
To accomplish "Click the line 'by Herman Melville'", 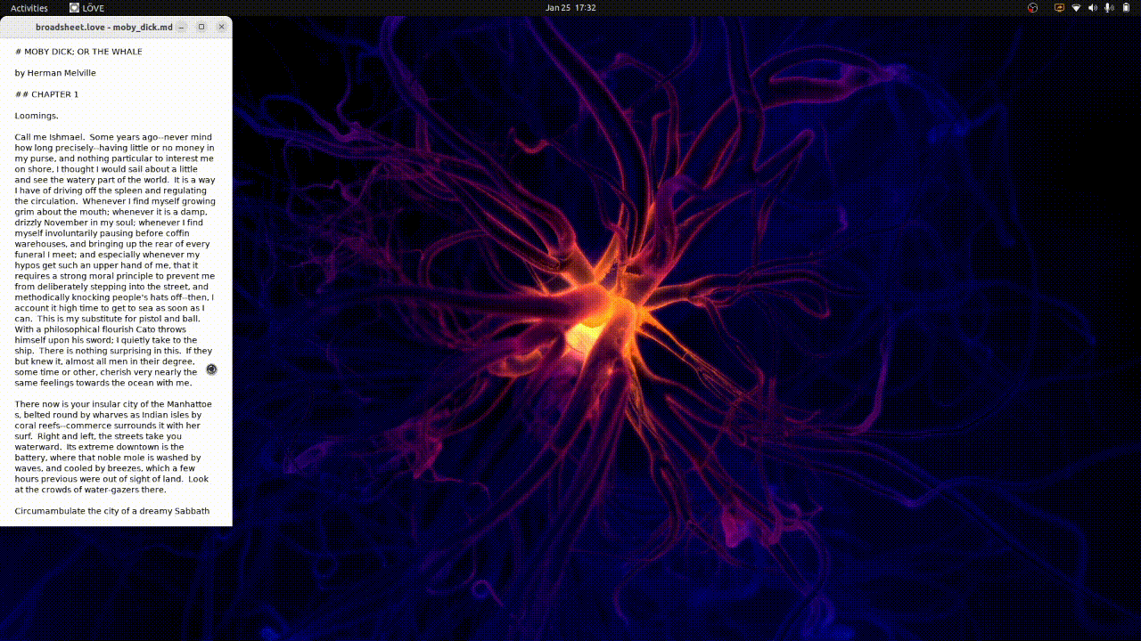I will point(55,73).
